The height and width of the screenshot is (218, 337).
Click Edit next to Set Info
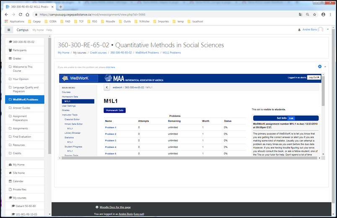click(x=291, y=118)
